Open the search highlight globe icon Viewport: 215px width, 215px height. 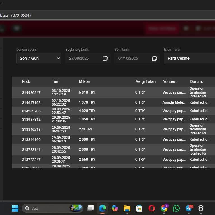coord(76,208)
